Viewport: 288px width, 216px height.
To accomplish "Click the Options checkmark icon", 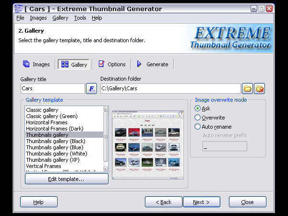I will 101,64.
